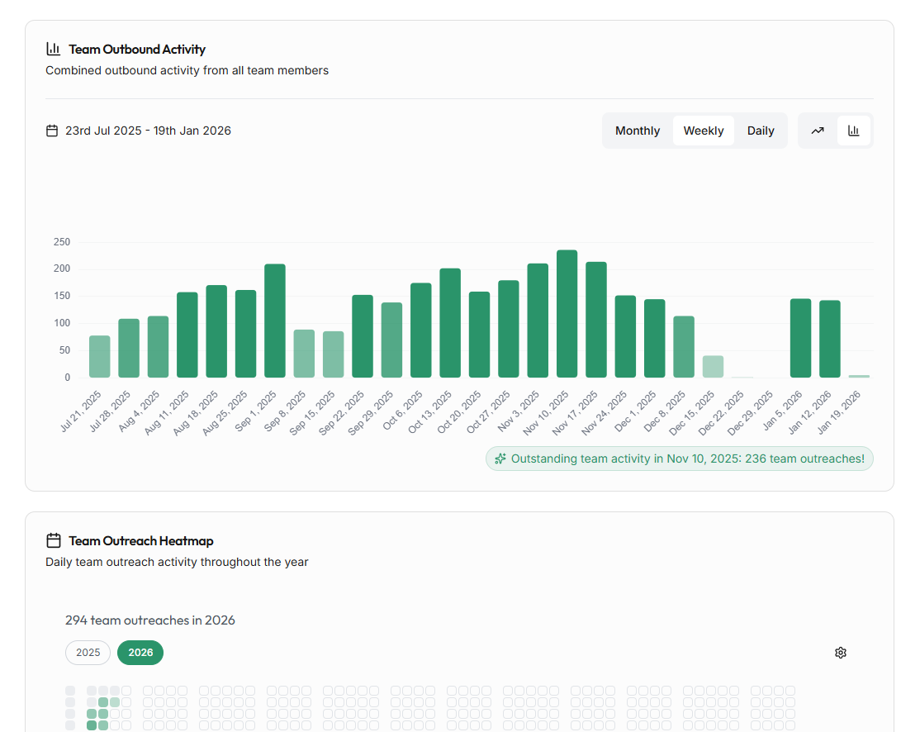Screen dimensions: 920x732
Task: Switch to Daily view
Action: [x=761, y=131]
